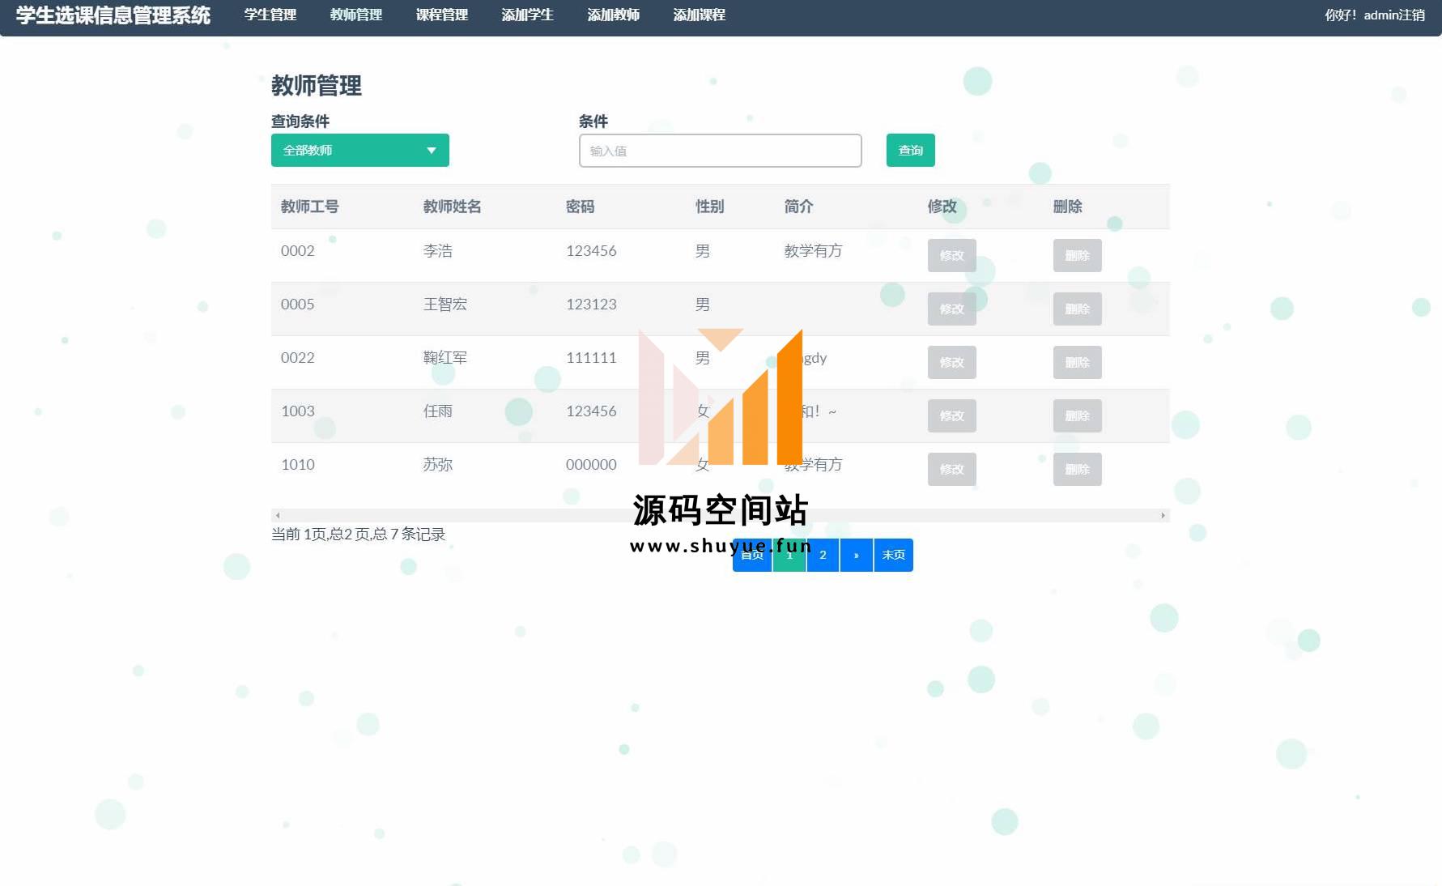Click 修改 in the 苏弥 row
Viewport: 1442px width, 886px height.
951,470
